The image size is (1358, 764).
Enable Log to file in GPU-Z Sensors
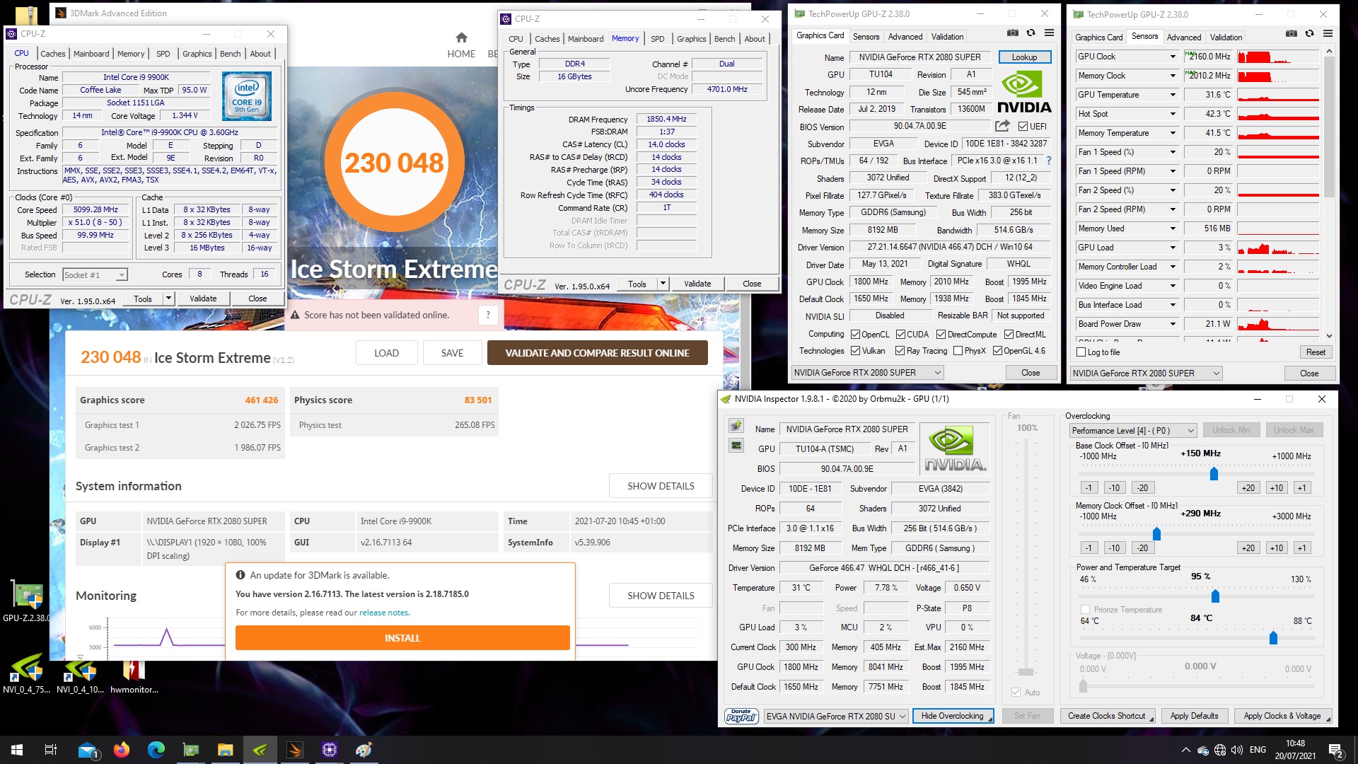(1081, 352)
